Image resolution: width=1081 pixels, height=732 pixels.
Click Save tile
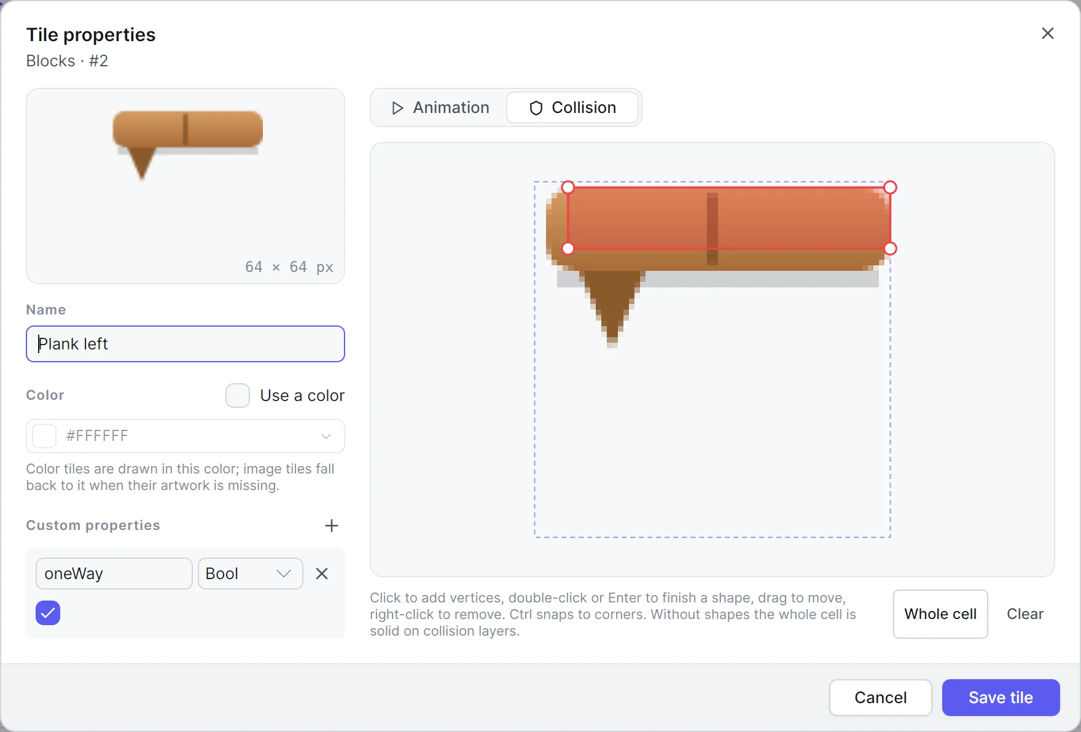click(x=1001, y=698)
